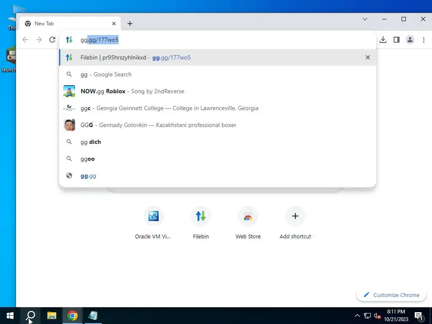The height and width of the screenshot is (324, 432).
Task: Open File Explorer from the taskbar
Action: 51,316
